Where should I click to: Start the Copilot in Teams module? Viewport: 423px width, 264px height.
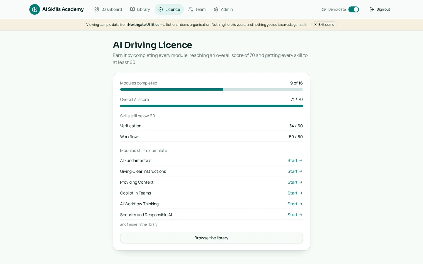(x=295, y=193)
